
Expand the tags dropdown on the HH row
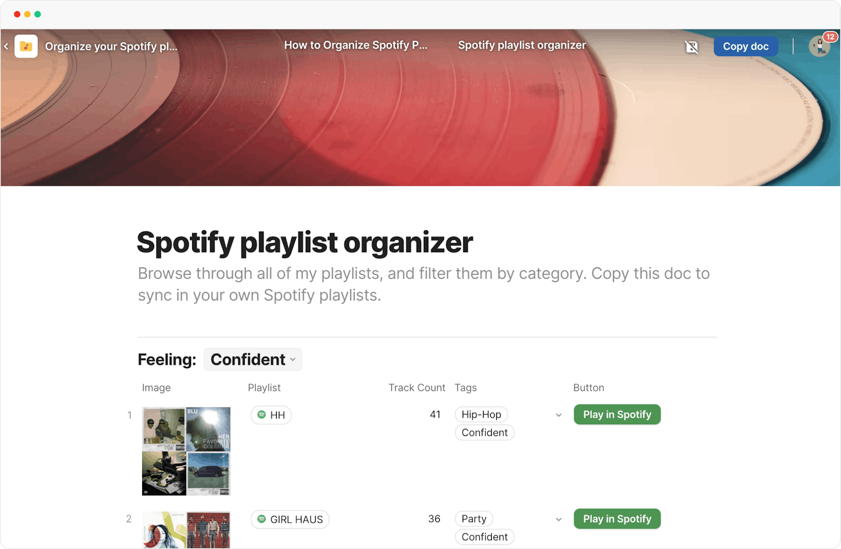[558, 415]
